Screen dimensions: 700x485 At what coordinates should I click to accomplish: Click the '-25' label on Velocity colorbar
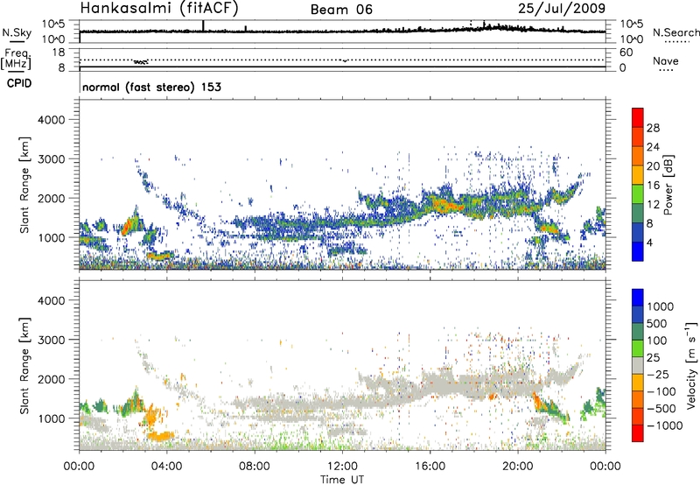click(659, 375)
